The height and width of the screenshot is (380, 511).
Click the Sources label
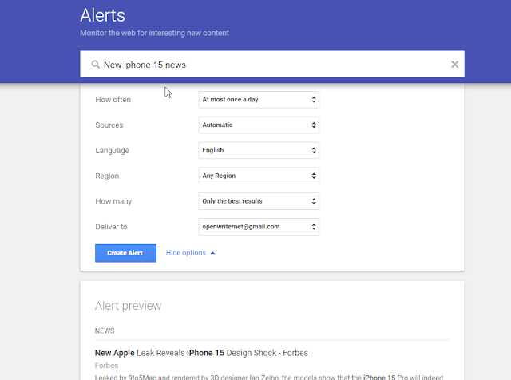pyautogui.click(x=109, y=125)
